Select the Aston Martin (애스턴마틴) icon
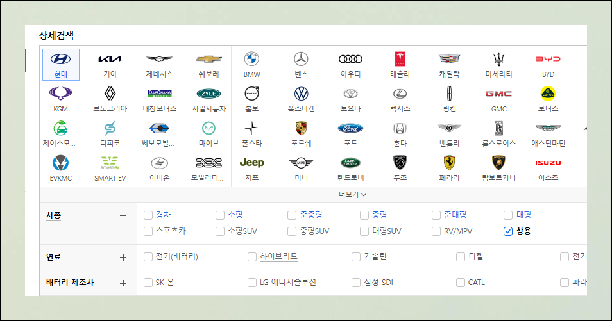 pos(548,128)
